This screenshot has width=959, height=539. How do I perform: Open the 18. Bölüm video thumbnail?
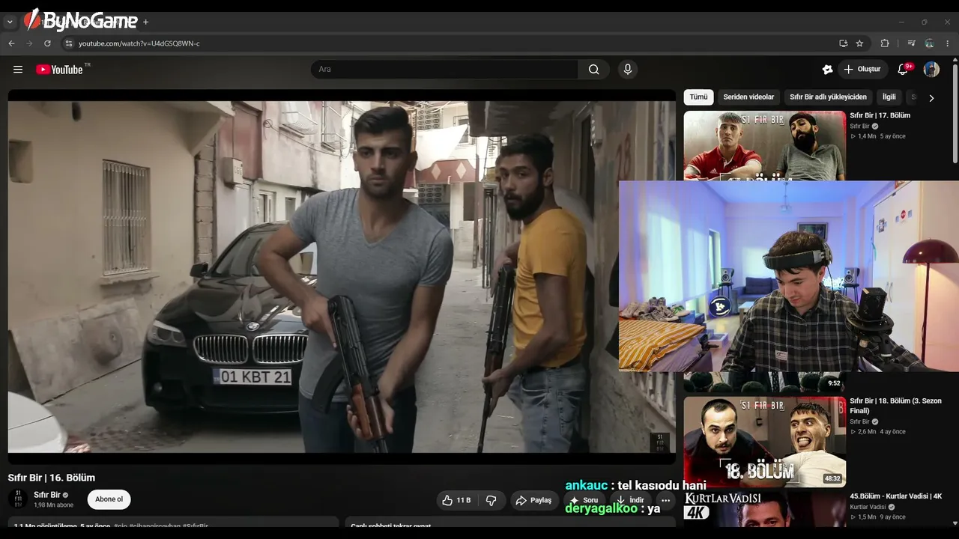[x=765, y=442]
